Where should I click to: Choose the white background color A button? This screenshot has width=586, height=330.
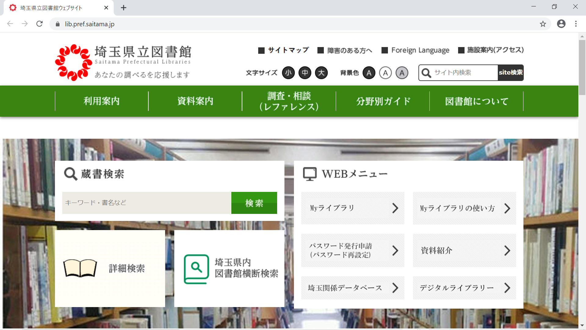[x=385, y=73]
